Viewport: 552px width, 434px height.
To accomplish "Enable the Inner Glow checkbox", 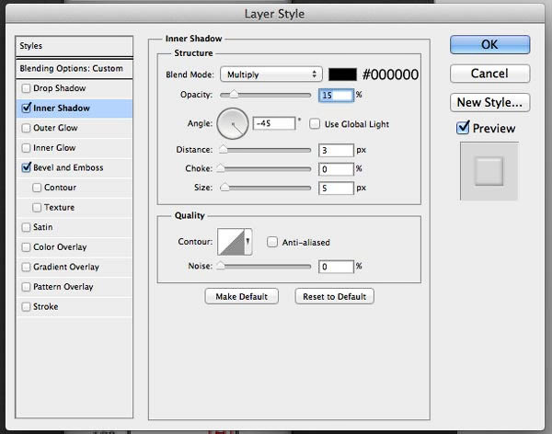I will click(x=26, y=148).
